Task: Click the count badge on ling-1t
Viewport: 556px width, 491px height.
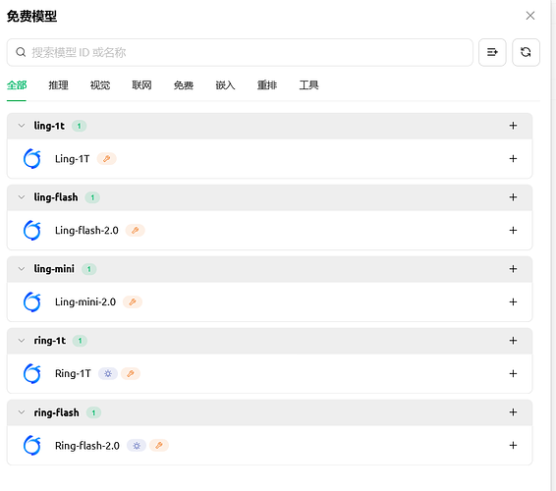Action: point(79,126)
